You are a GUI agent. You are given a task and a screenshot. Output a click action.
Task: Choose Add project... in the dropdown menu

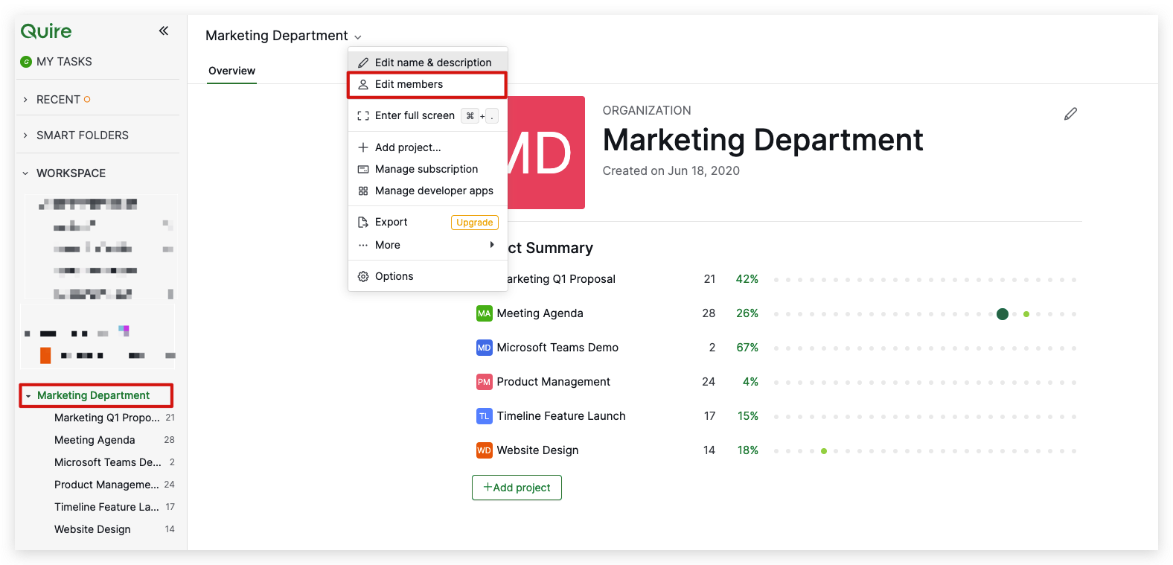click(x=428, y=147)
